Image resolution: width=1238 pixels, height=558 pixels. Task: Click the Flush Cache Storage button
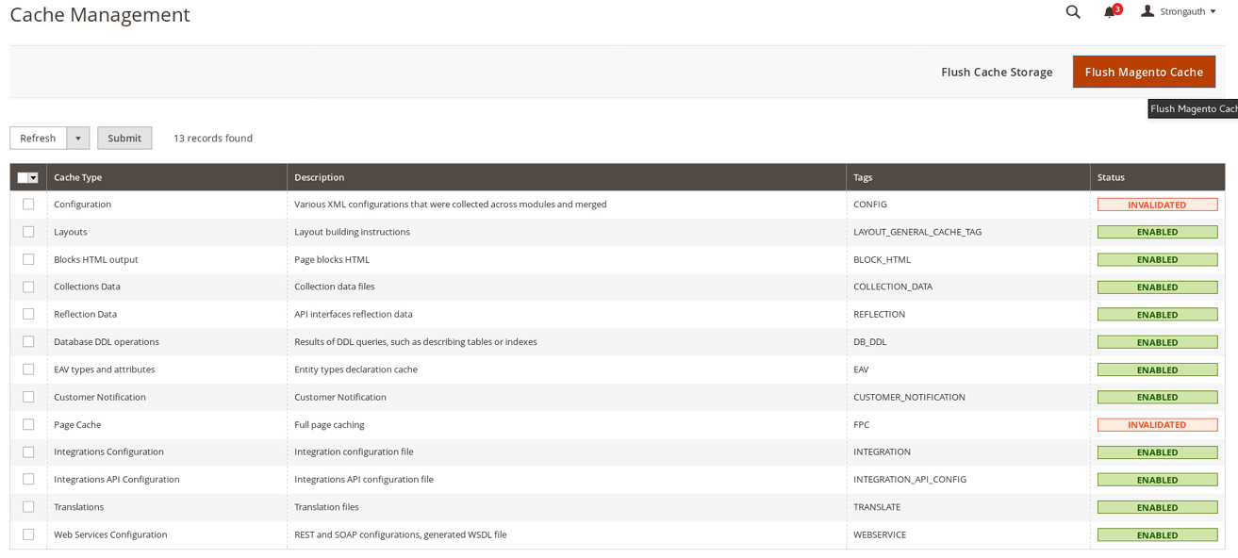(997, 72)
